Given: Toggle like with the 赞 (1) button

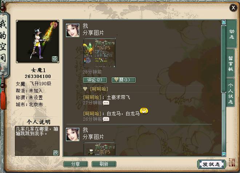Looking at the screenshot, I should (x=124, y=80).
